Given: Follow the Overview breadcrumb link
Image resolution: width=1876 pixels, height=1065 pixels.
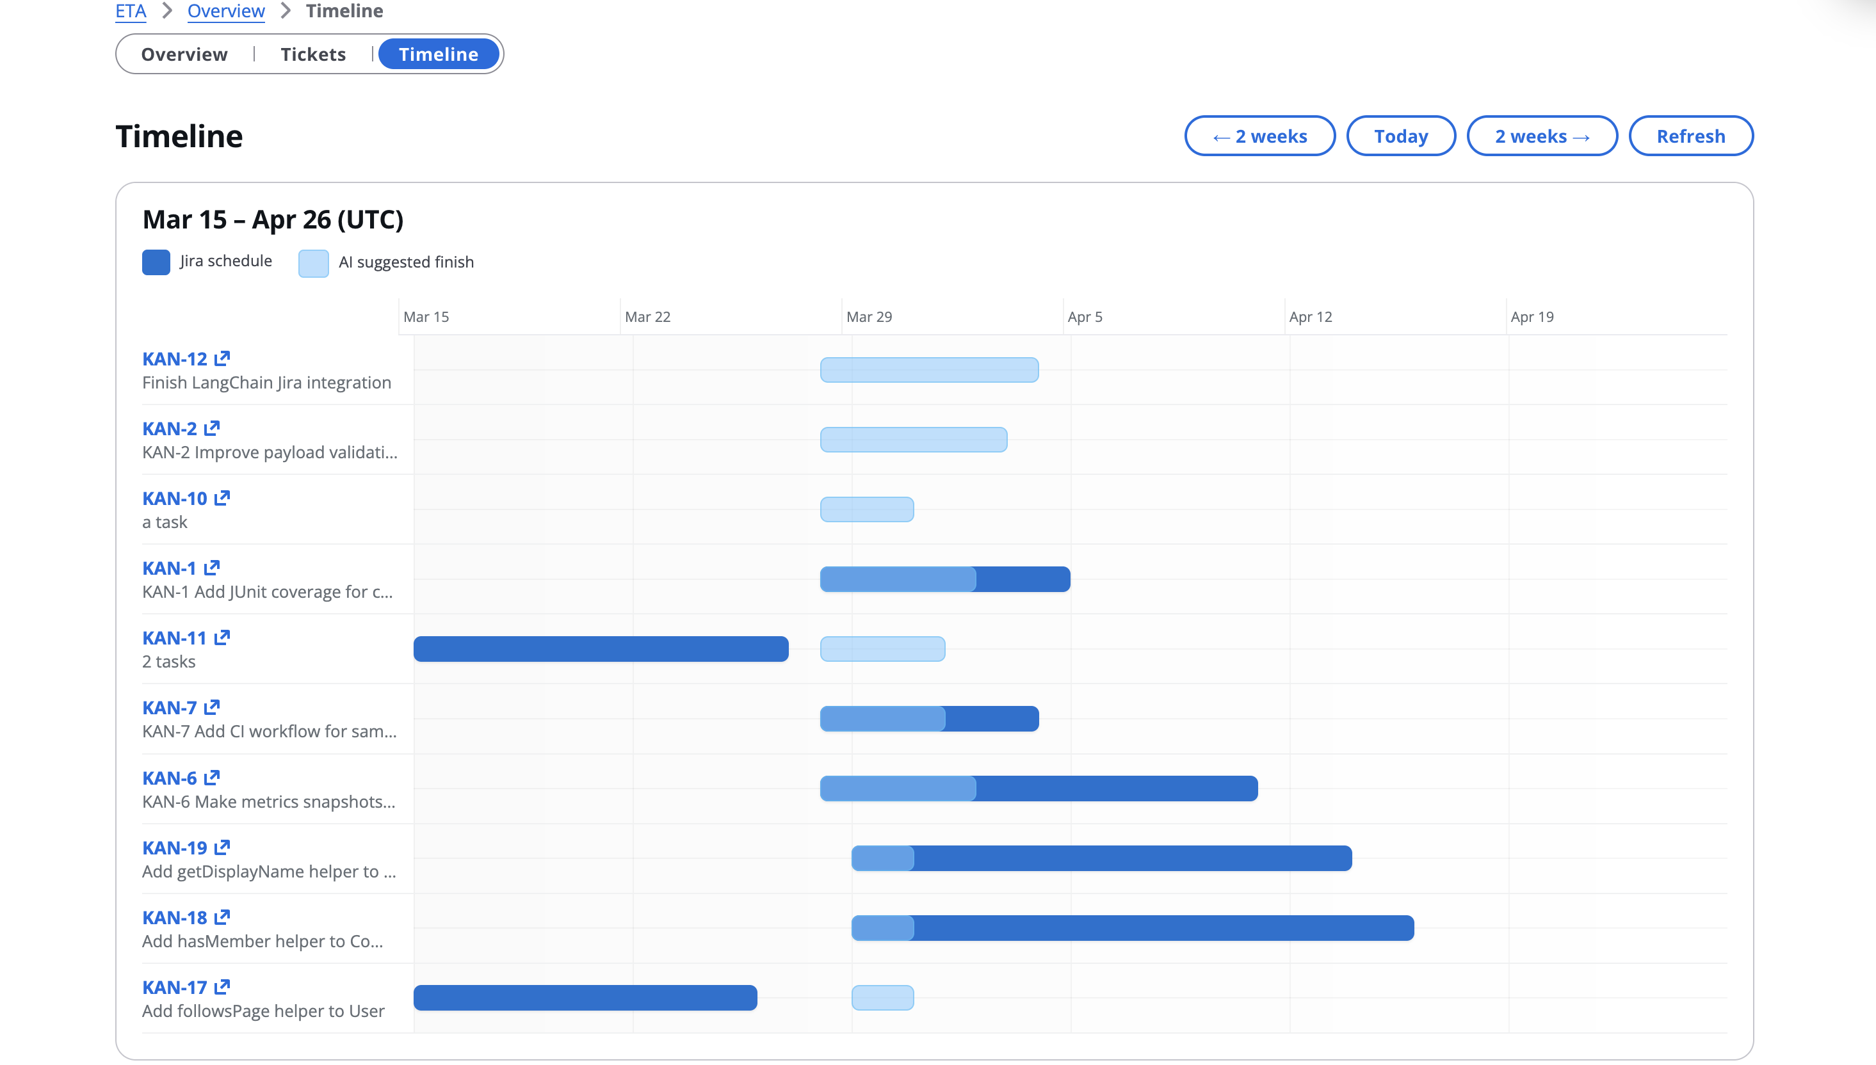Looking at the screenshot, I should pyautogui.click(x=225, y=11).
